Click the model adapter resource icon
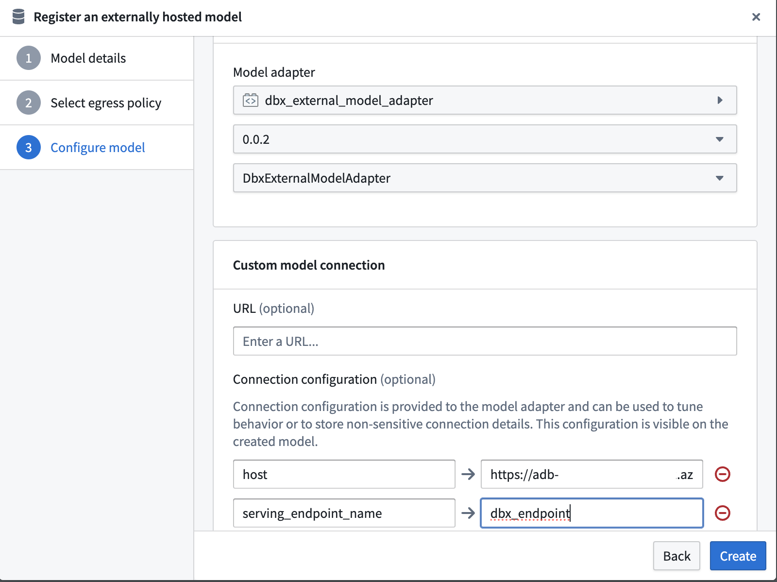 250,100
